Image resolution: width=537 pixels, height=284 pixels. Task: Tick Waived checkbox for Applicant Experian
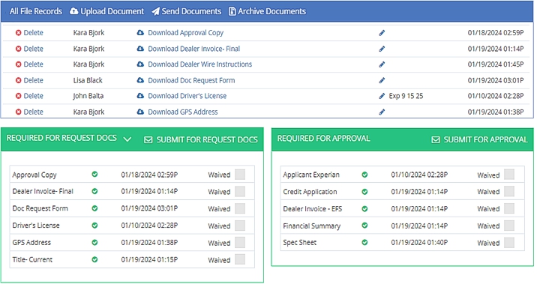tap(509, 175)
